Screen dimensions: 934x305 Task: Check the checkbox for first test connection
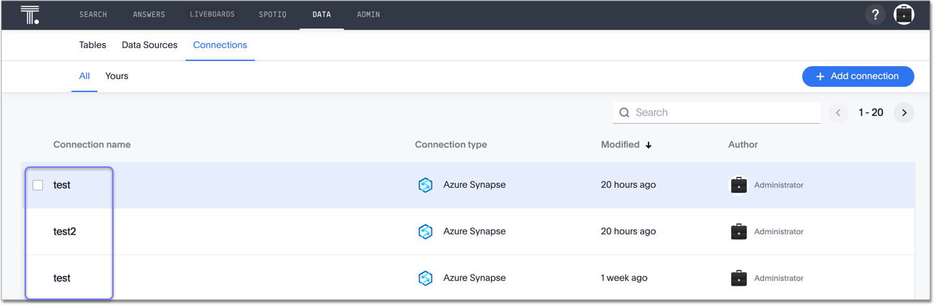[38, 185]
